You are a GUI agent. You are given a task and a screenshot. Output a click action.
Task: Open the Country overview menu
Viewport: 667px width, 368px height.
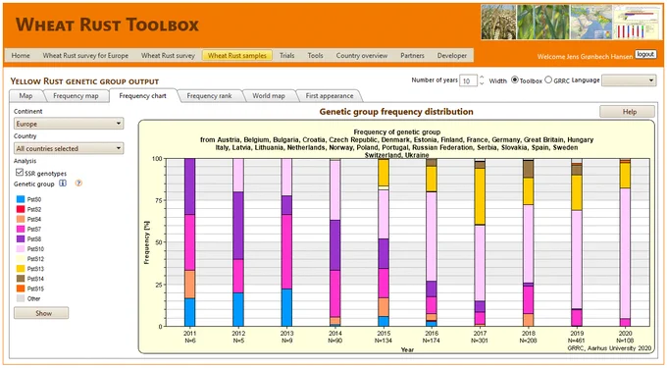[362, 55]
